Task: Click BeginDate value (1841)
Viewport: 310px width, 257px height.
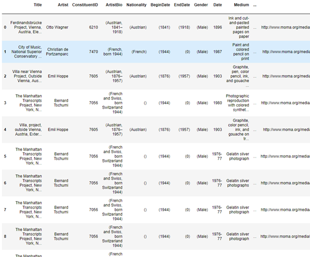Action: (x=164, y=27)
